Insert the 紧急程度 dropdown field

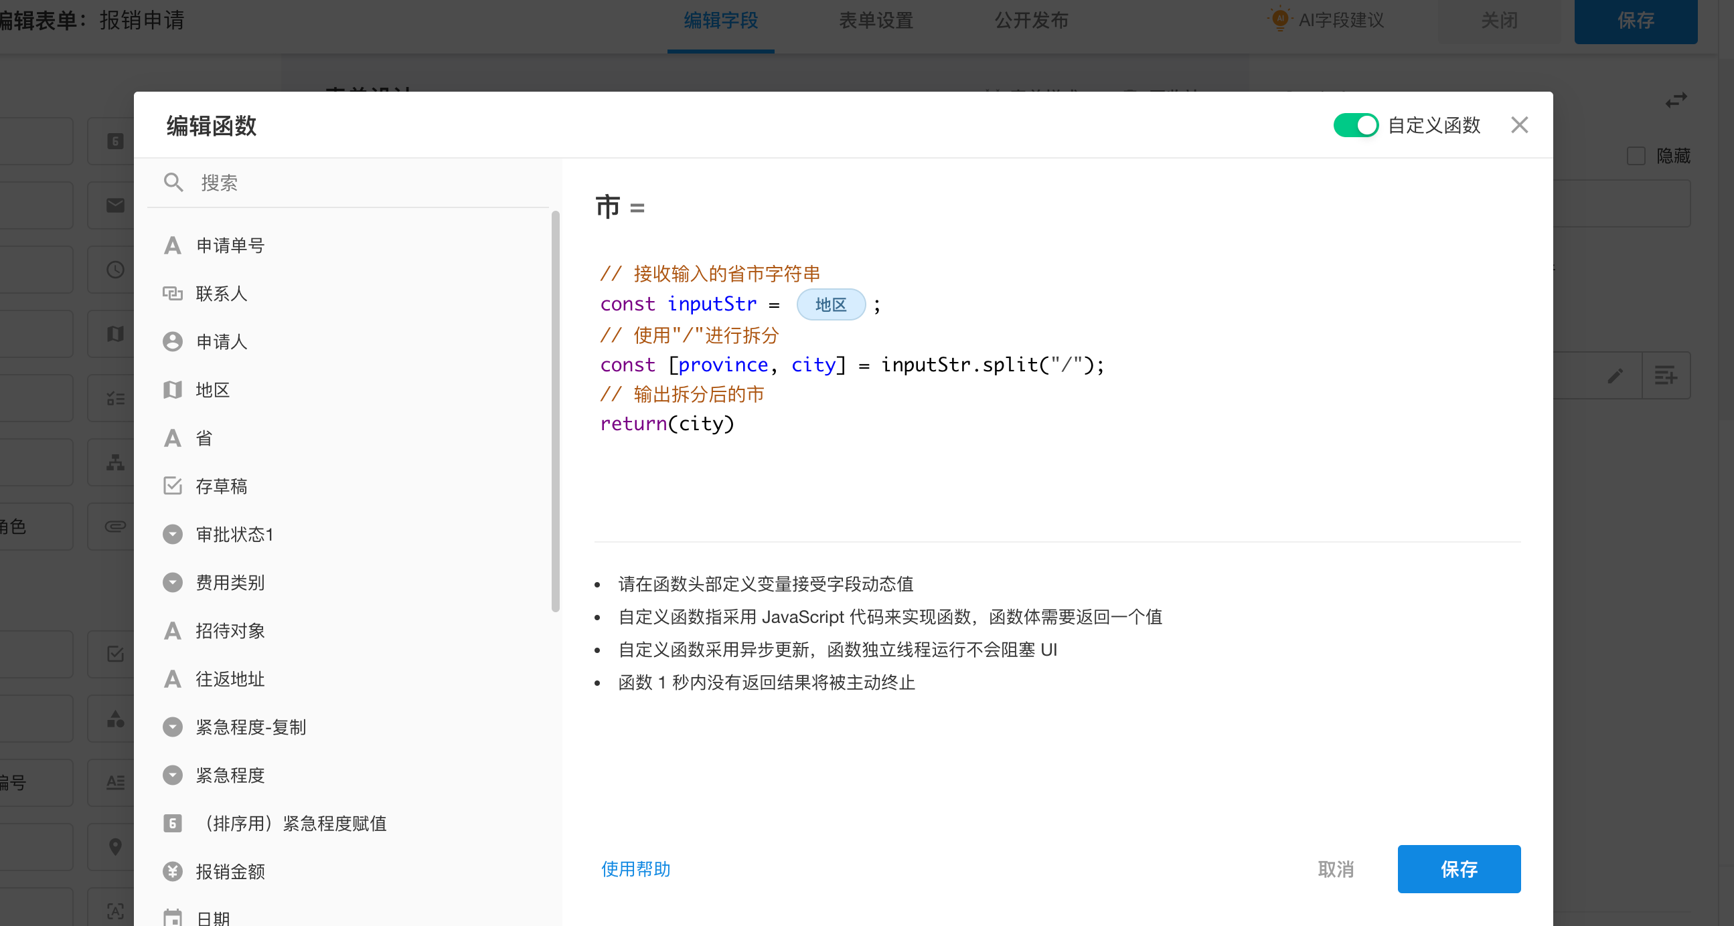point(230,775)
